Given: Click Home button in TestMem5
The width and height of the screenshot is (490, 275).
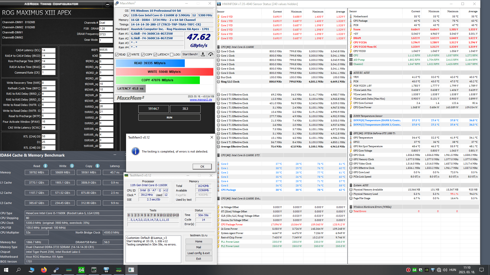Looking at the screenshot, I should point(199,241).
